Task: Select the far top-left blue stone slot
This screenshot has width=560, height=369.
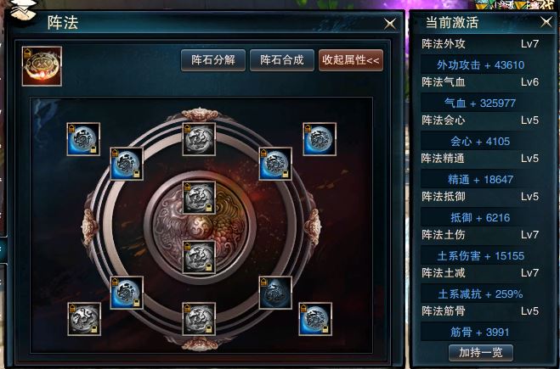Action: click(x=83, y=139)
